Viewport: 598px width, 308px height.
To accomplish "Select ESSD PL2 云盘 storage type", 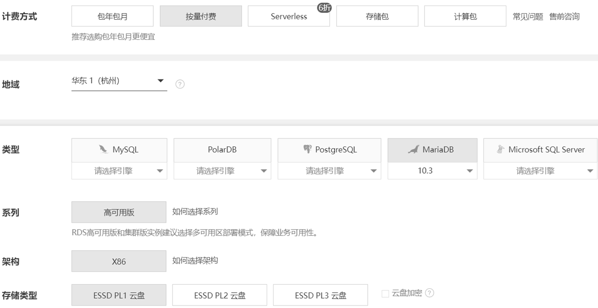I will pyautogui.click(x=219, y=295).
